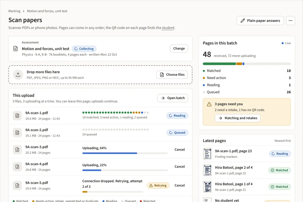Click the breadcrumb chevron separator
The image size is (303, 202).
coord(24,11)
